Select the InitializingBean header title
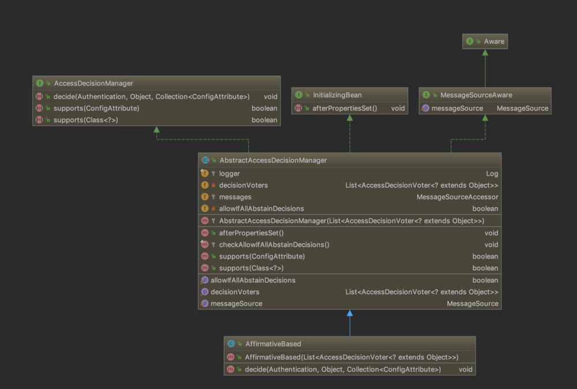Viewport: 577px width, 389px height. coord(337,95)
